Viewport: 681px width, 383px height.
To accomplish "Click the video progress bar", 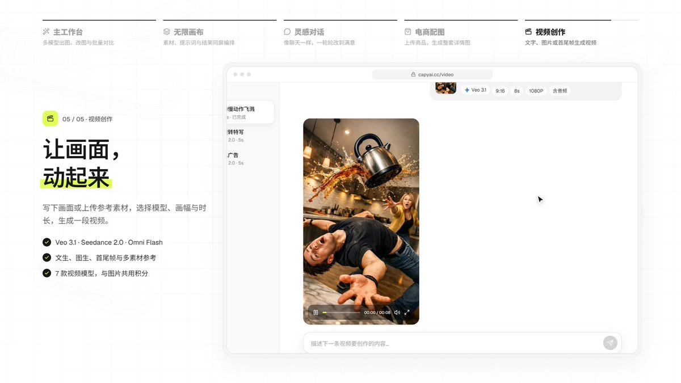I will click(x=341, y=312).
